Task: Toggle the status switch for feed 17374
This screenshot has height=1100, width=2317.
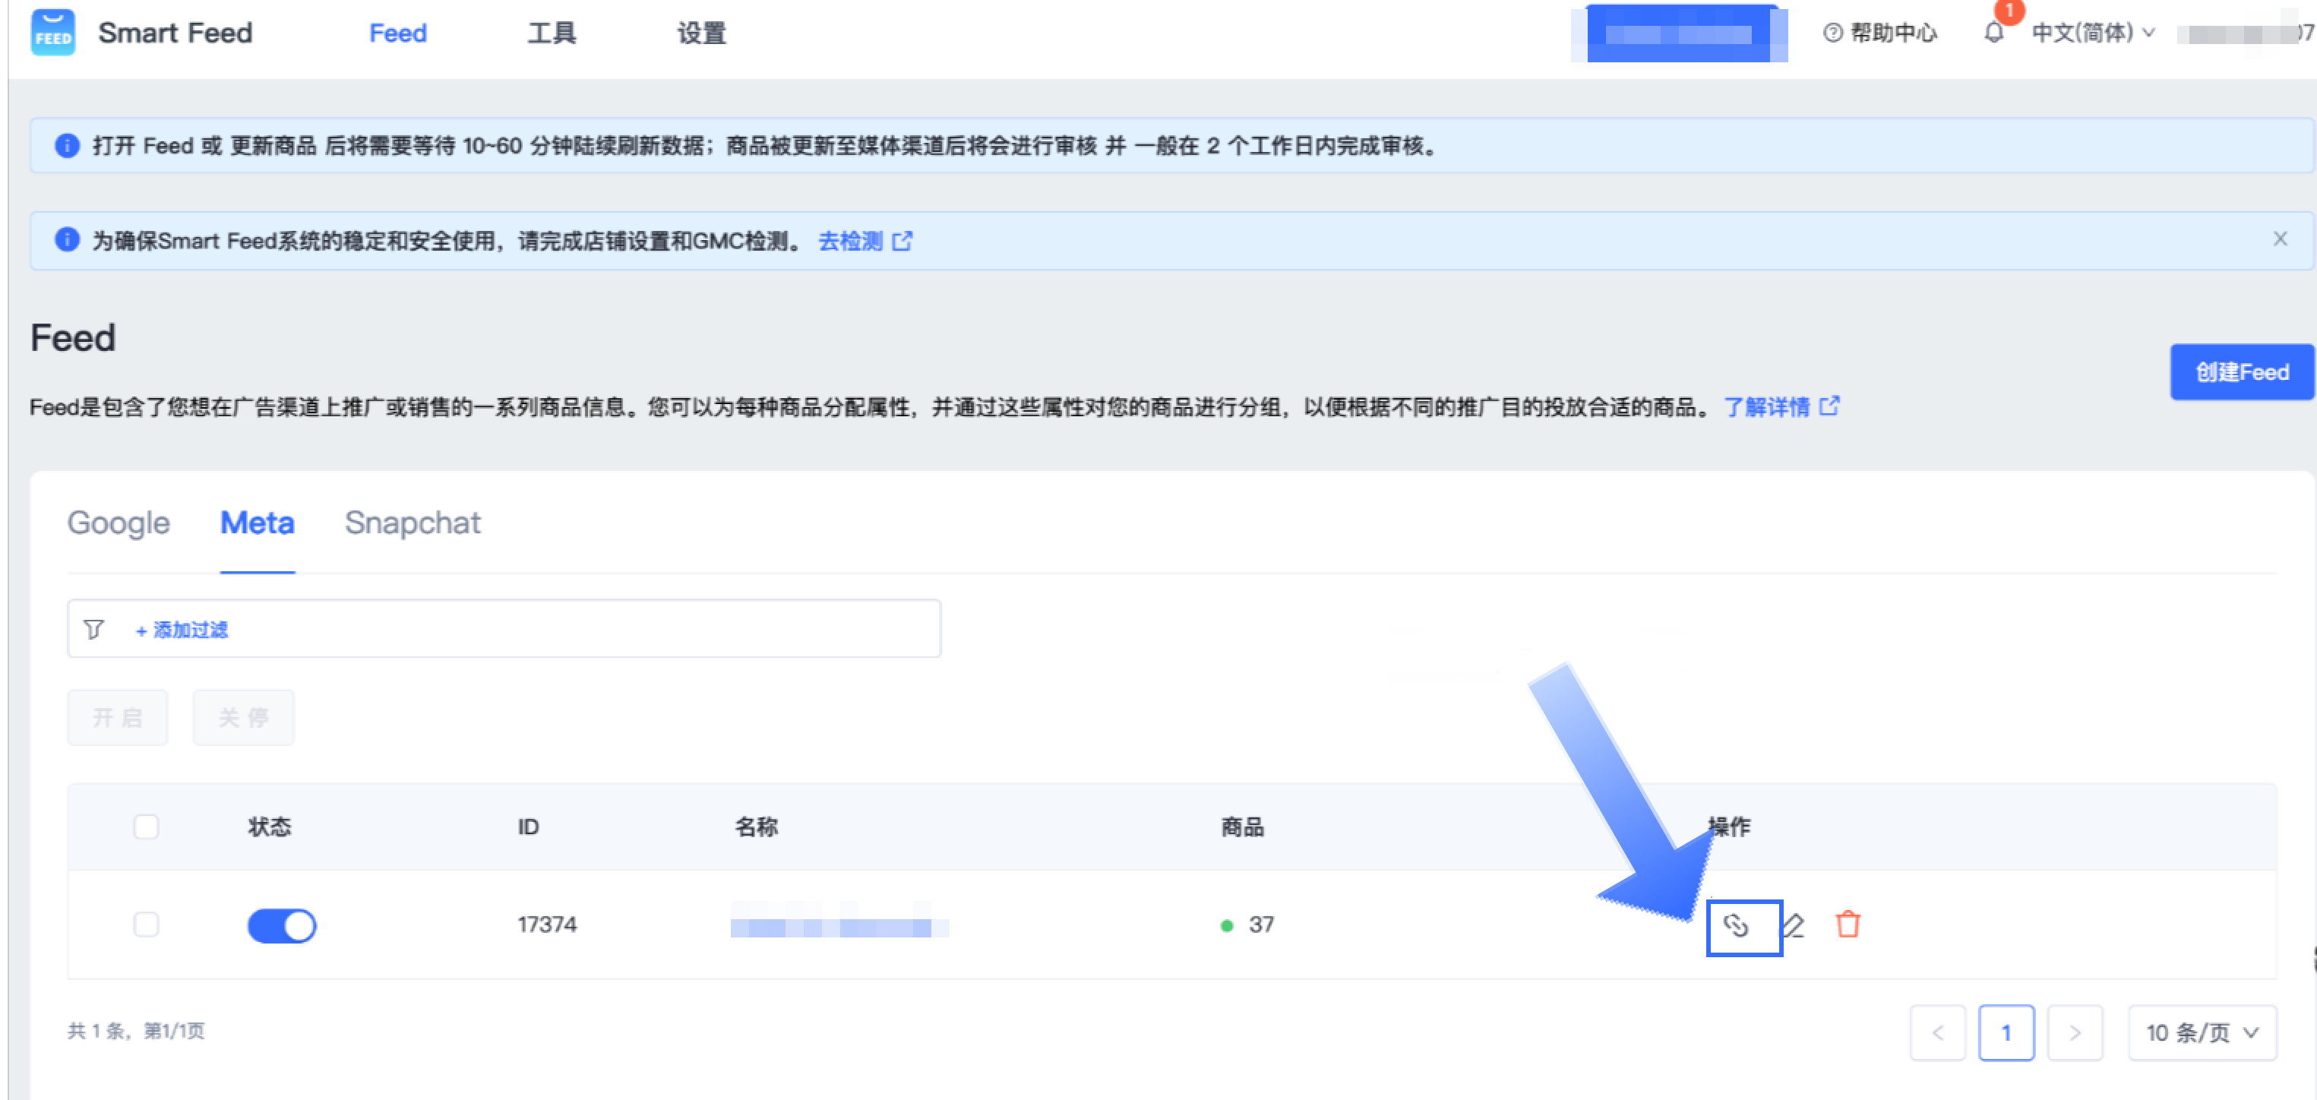Action: tap(282, 925)
